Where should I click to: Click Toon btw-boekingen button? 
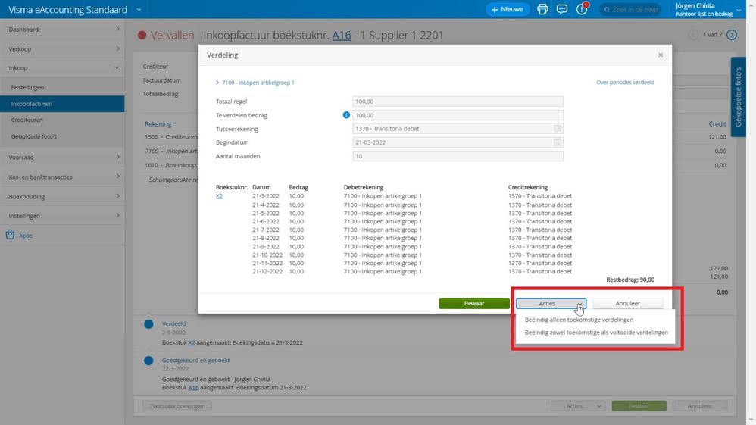(177, 406)
